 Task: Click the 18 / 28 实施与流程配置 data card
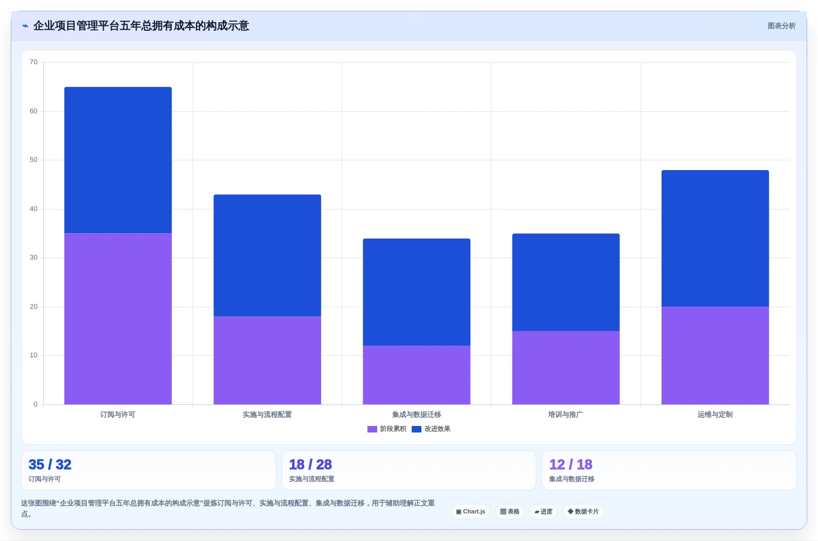[408, 470]
